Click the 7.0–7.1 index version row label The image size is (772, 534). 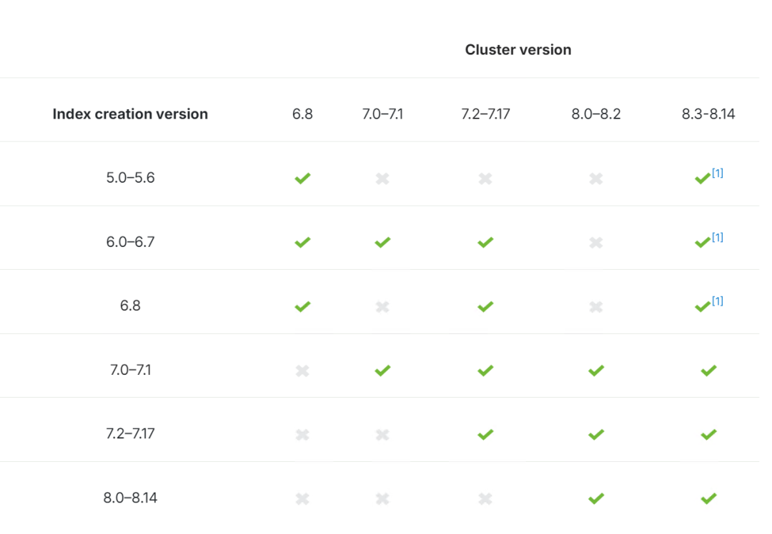[x=130, y=370]
